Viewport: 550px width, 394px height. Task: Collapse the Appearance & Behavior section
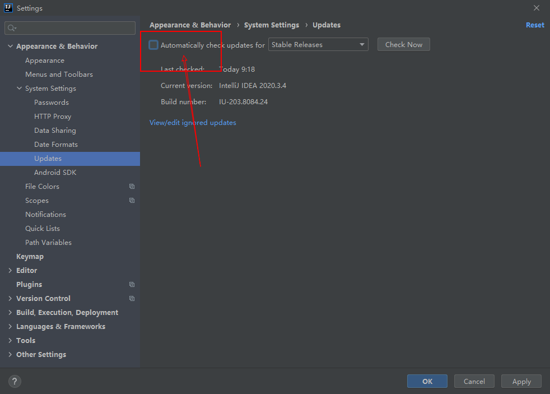(x=10, y=46)
